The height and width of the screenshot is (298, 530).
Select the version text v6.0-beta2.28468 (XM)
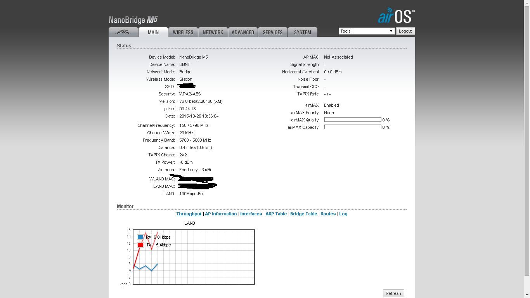click(201, 101)
